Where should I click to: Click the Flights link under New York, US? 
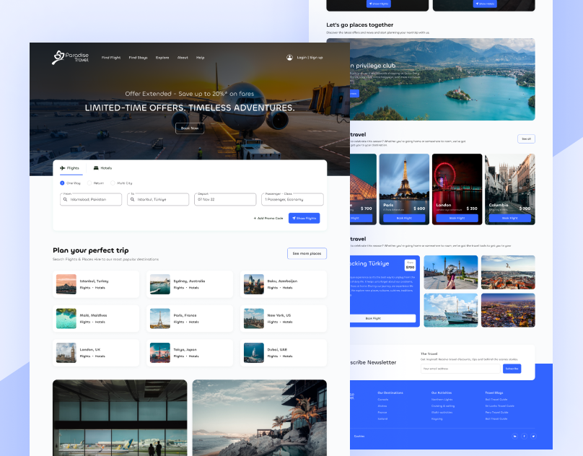(x=273, y=322)
